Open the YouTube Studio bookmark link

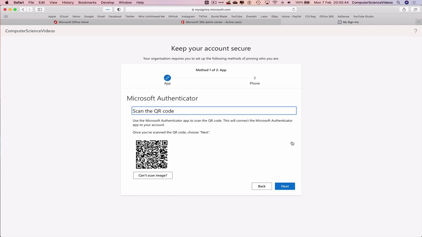(x=363, y=16)
